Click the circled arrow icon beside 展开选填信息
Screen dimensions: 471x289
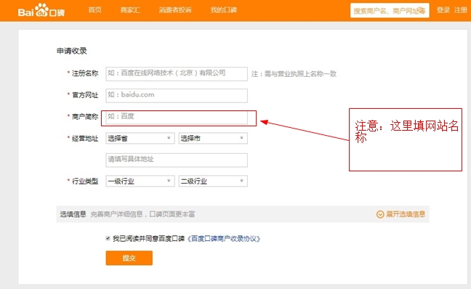[380, 214]
